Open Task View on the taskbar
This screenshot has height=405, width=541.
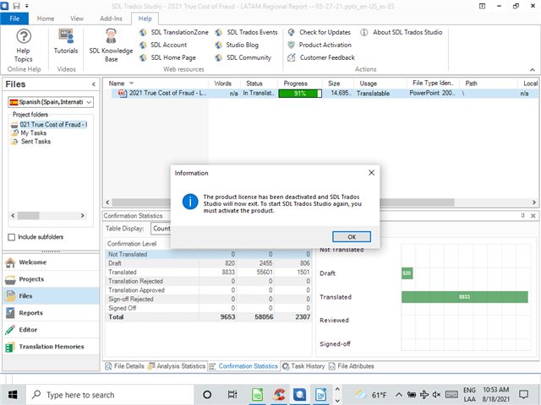tap(232, 395)
